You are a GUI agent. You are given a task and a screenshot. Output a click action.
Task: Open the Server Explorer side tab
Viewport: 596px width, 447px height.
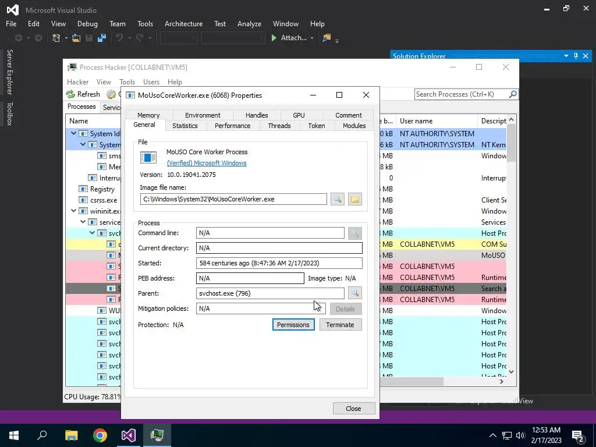pos(9,72)
